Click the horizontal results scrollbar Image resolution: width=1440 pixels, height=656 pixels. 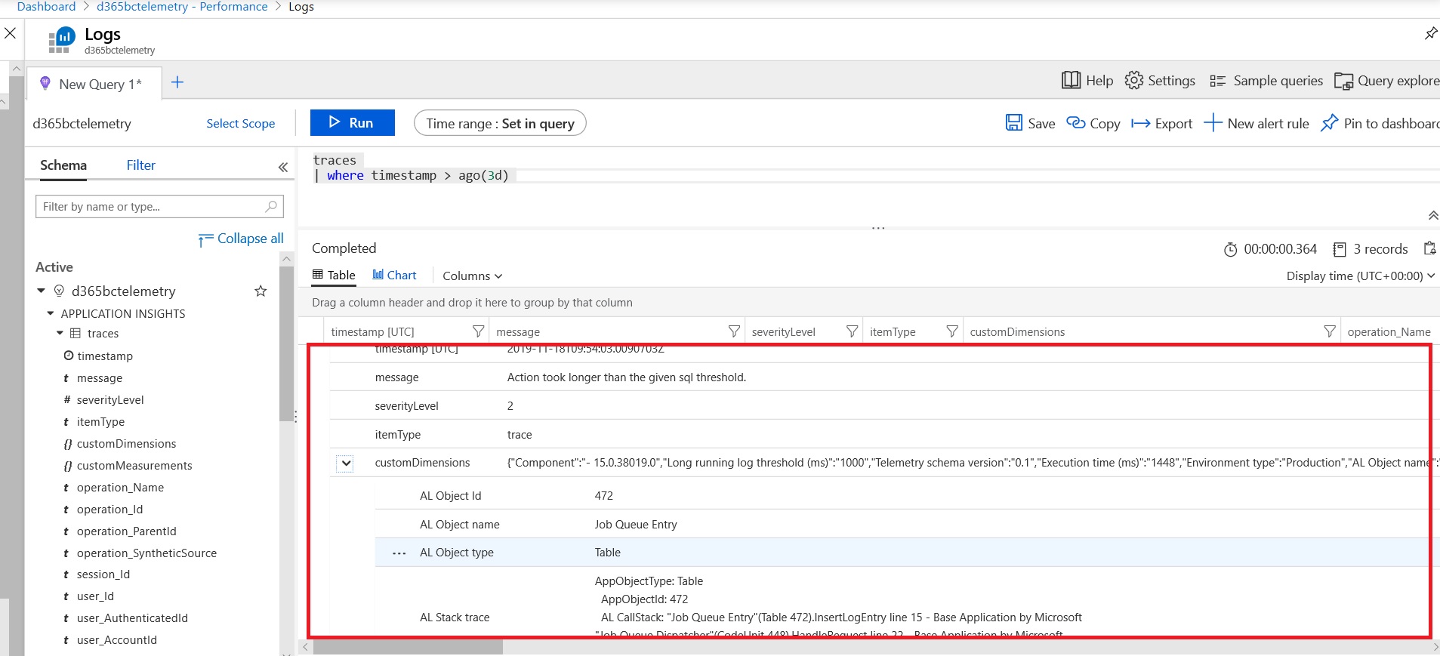[x=409, y=647]
